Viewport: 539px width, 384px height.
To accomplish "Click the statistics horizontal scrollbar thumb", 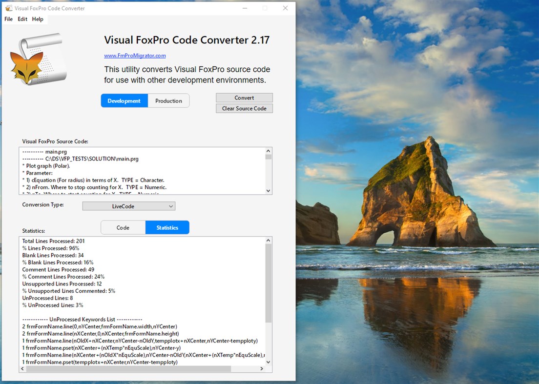I will click(x=128, y=368).
